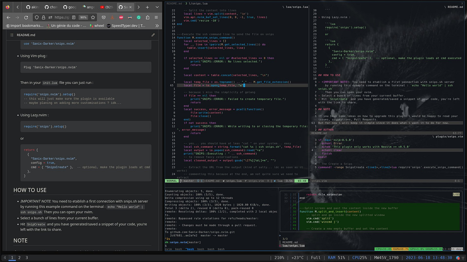Open the Import bookmarks... toolbar item
This screenshot has width=467, height=262.
click(x=24, y=26)
